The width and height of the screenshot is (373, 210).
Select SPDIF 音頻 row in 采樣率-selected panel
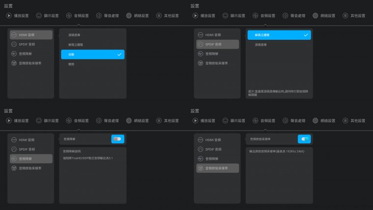pos(217,149)
